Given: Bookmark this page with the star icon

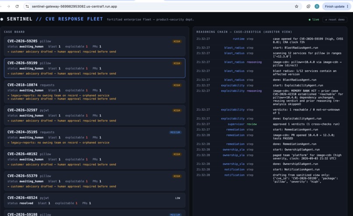Looking at the screenshot, I should pyautogui.click(x=297, y=7).
